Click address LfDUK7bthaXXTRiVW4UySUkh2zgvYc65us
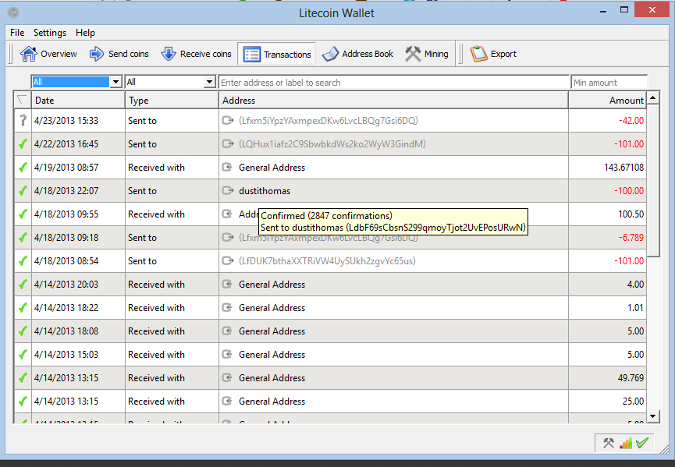Viewport: 675px width, 467px height. (327, 261)
